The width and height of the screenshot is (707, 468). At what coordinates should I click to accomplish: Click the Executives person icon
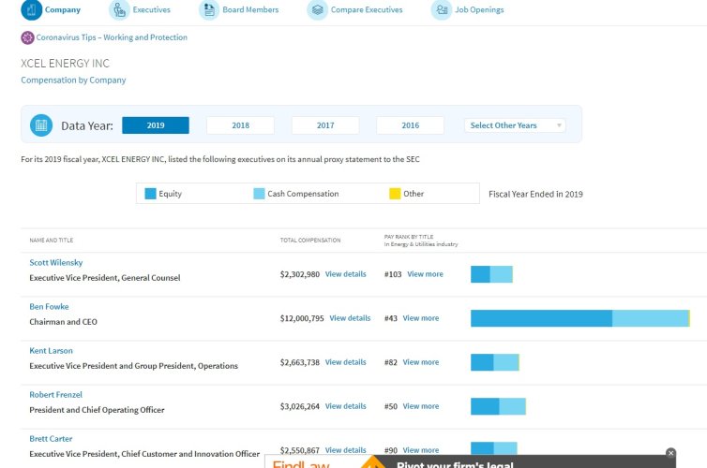[119, 9]
